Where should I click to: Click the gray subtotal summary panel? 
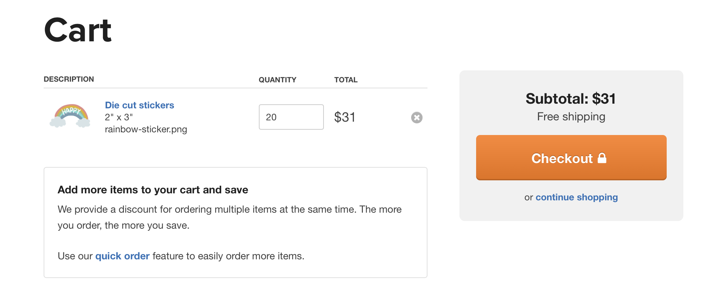[570, 212]
